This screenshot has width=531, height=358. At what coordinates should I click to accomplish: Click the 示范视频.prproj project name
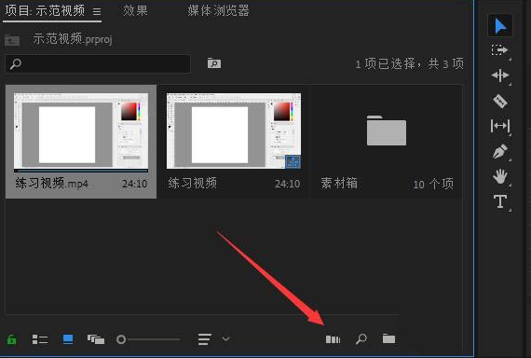point(73,40)
